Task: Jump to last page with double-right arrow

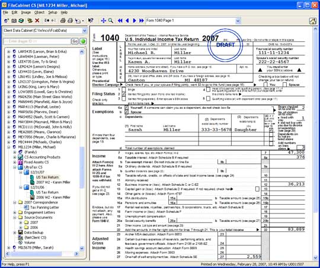Action: point(142,21)
